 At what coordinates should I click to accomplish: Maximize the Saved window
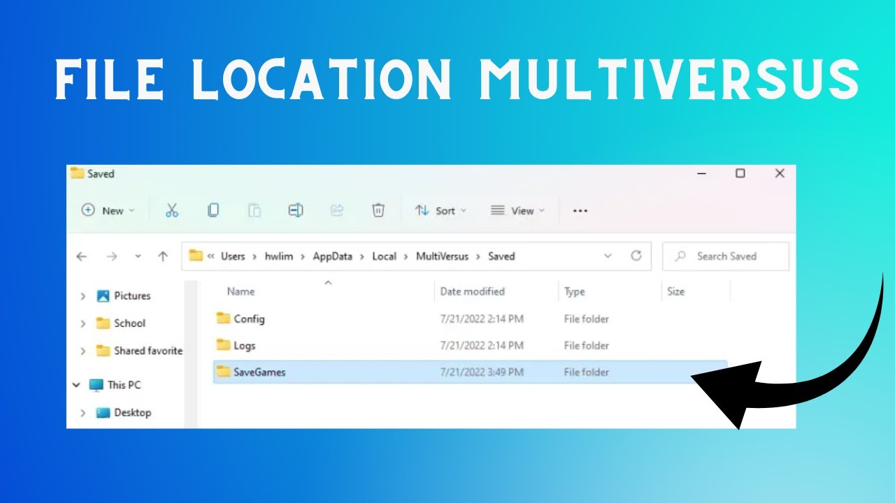pyautogui.click(x=740, y=173)
